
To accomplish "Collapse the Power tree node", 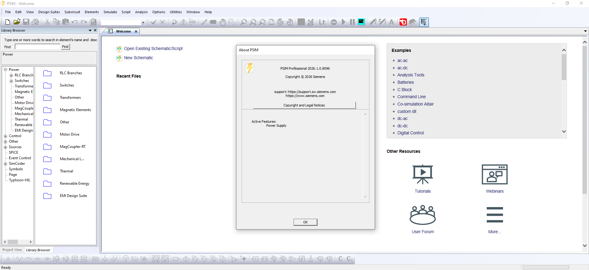I will pos(5,70).
